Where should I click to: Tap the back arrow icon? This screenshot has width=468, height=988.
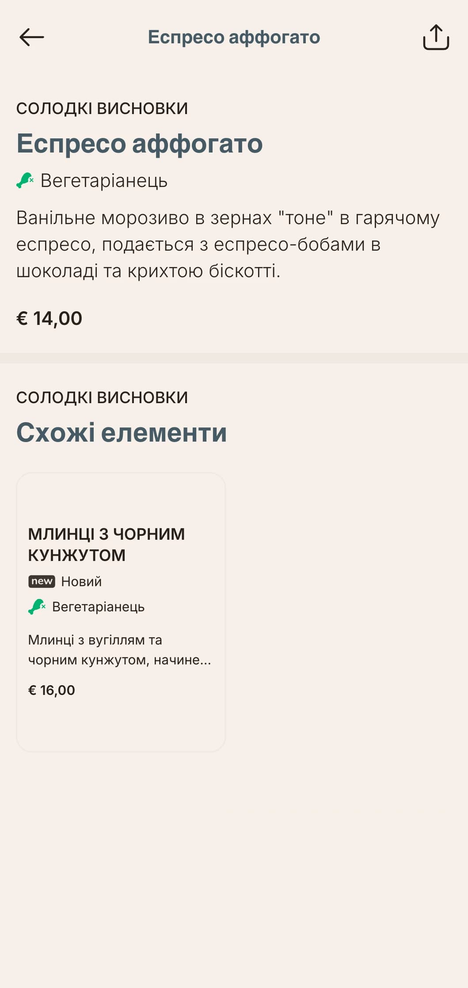click(x=31, y=37)
